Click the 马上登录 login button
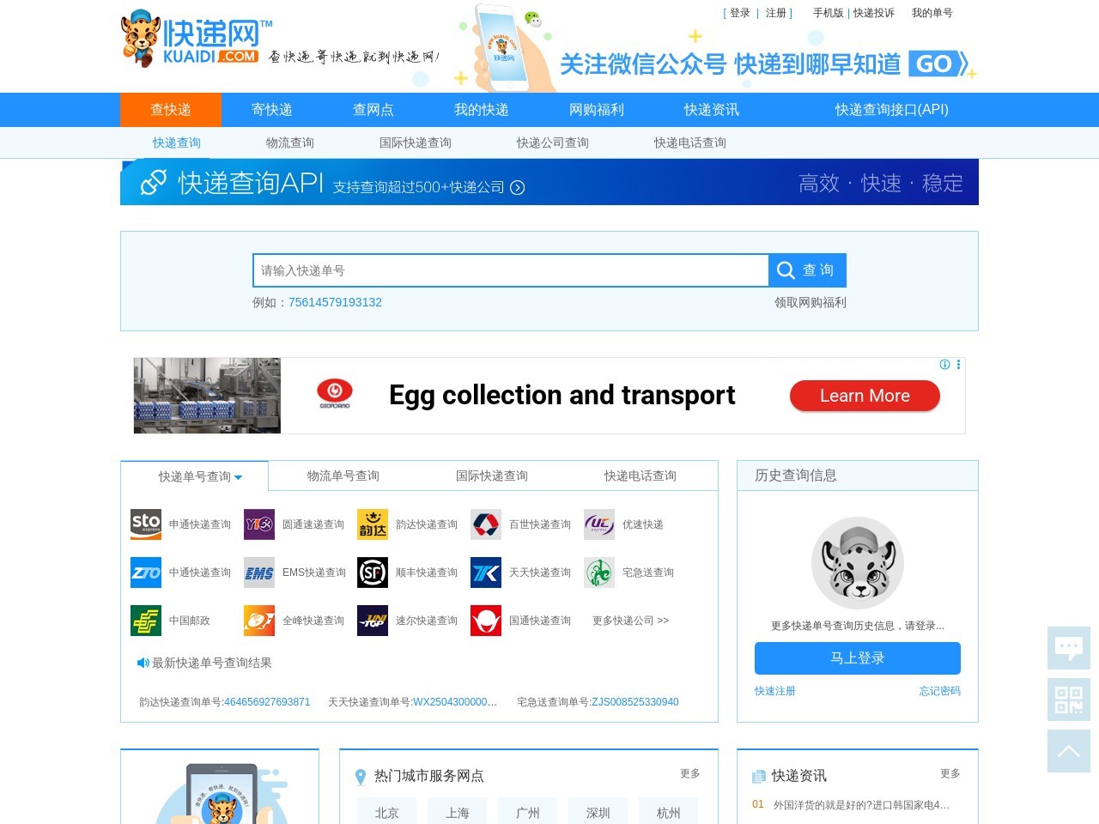The height and width of the screenshot is (824, 1099). 858,658
